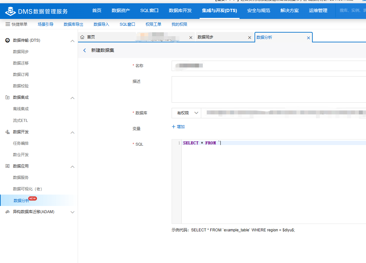Switch to the 数据同步 page tab
The width and height of the screenshot is (366, 263).
coord(225,37)
